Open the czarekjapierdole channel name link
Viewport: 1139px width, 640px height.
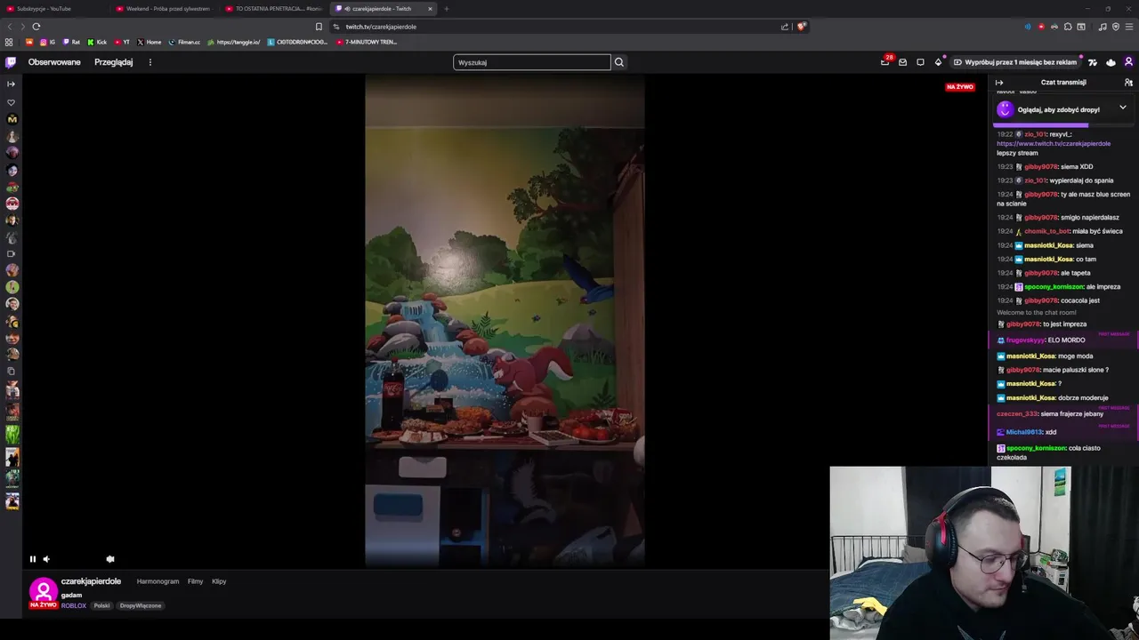coord(91,581)
